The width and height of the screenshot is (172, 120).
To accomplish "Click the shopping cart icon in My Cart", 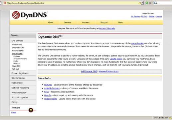I will (31, 110).
